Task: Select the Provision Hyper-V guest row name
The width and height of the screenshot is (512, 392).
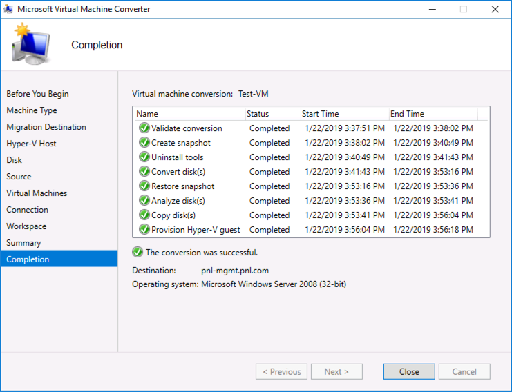Action: click(196, 230)
